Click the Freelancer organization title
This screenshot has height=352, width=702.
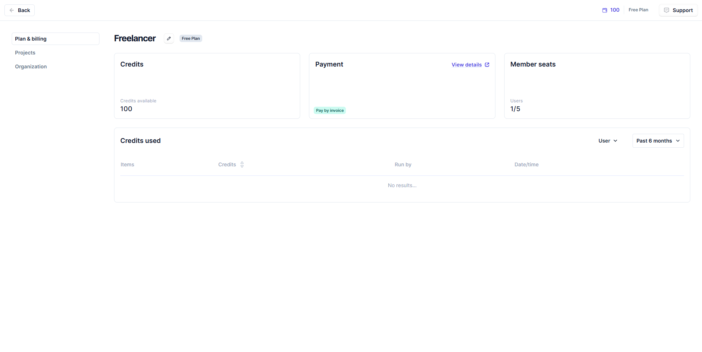coord(135,38)
